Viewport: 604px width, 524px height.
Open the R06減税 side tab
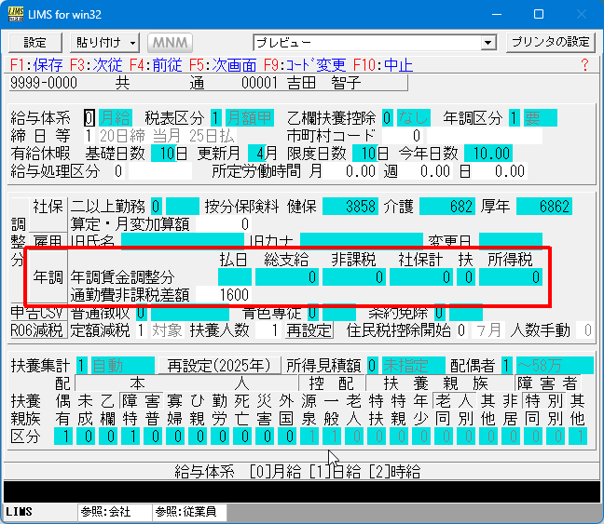pyautogui.click(x=37, y=330)
